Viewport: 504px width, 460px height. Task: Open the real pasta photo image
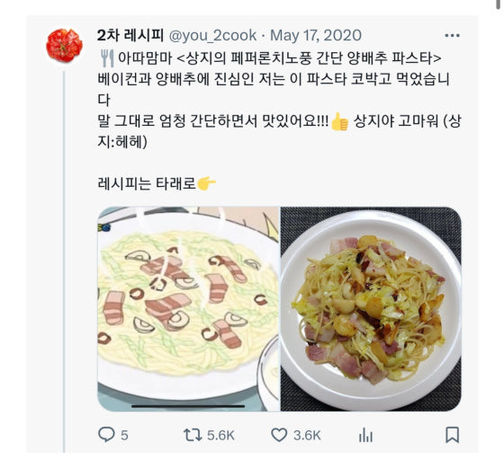[371, 309]
